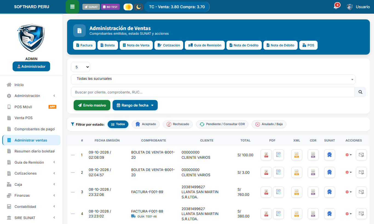Open the rows-per-page dropdown showing 5
Screen dimensions: 374x224
(80, 67)
